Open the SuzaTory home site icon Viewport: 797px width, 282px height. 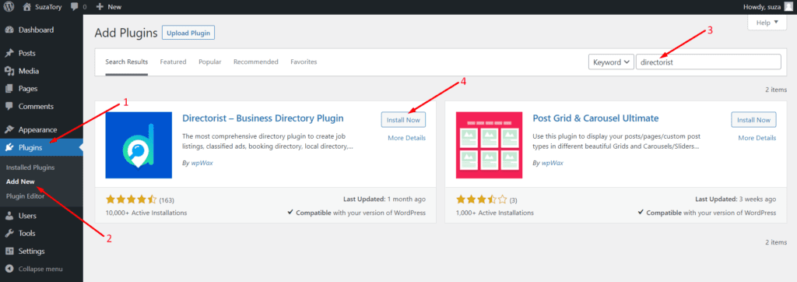(27, 6)
